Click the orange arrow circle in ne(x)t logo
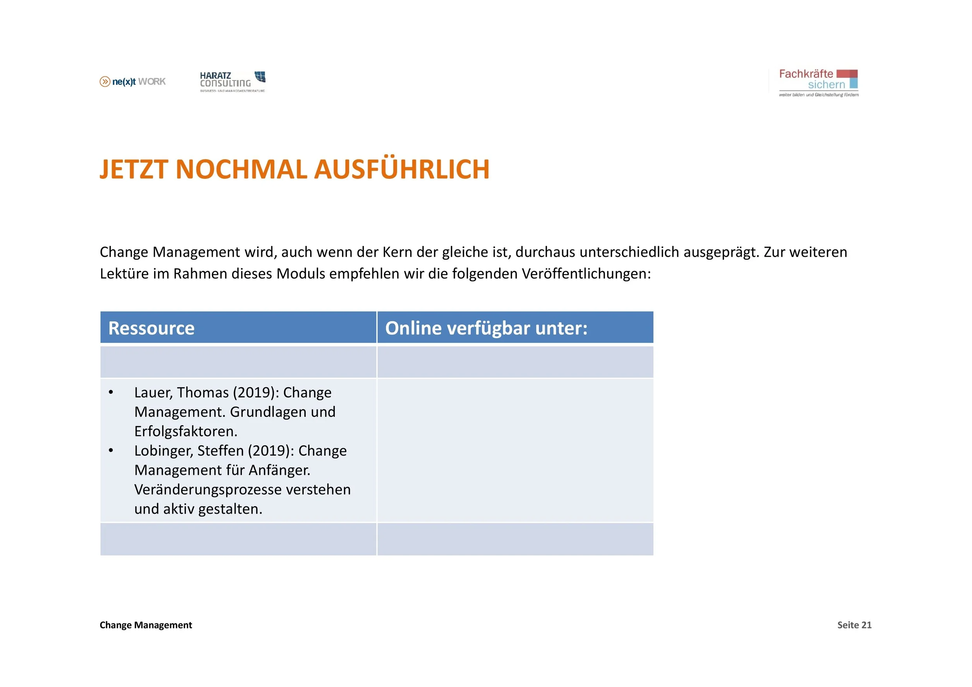 (x=105, y=82)
